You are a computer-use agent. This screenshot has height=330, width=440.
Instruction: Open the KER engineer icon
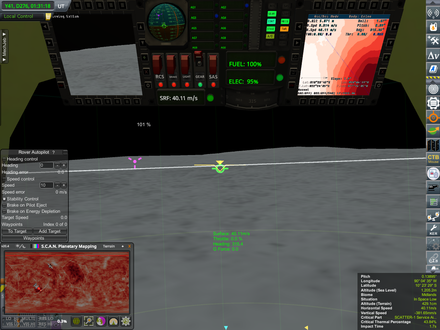[x=433, y=230]
